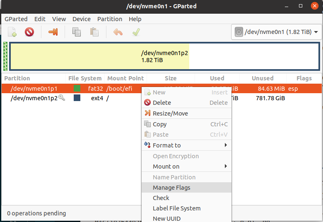The image size is (323, 222).
Task: Sort by the Unused column header
Action: tap(263, 78)
